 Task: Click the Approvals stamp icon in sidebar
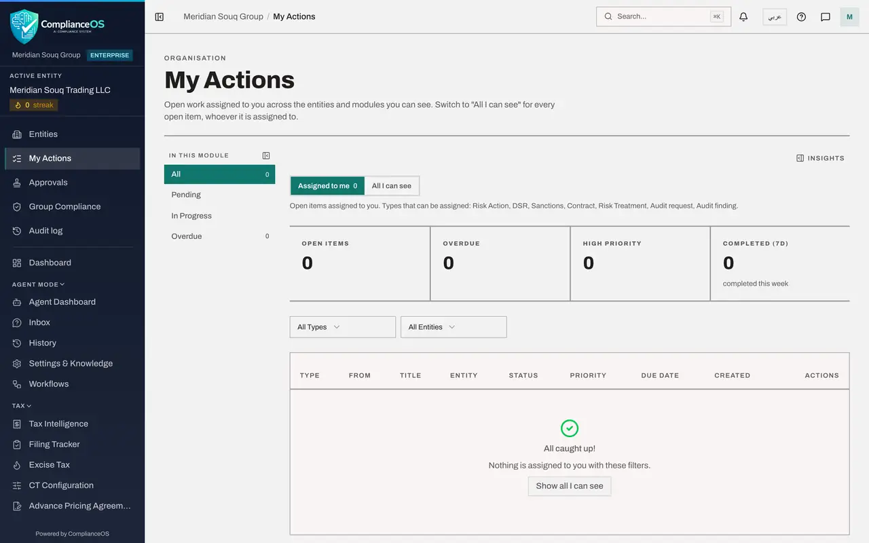point(17,183)
